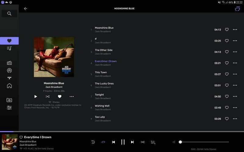Open settings sliders icon in sidebar
This screenshot has height=152, width=244.
[9, 108]
